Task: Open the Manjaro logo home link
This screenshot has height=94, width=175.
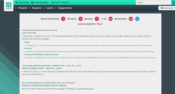Action: 9,5
